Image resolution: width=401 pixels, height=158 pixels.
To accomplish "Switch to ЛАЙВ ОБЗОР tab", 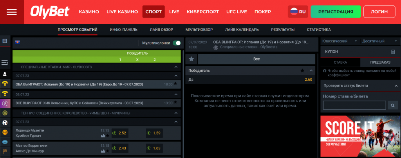I will click(x=162, y=30).
